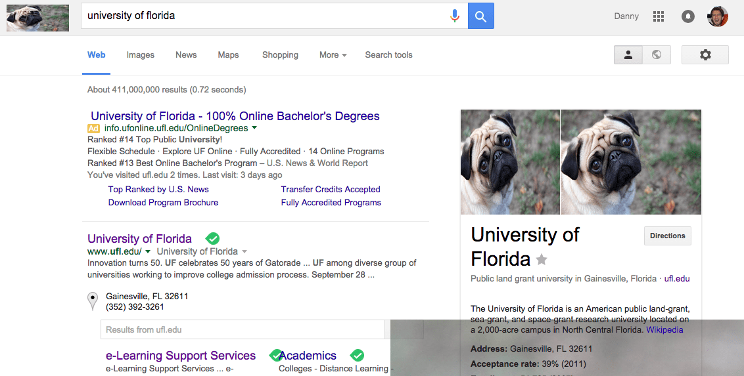Screen dimensions: 744x376
Task: Open the notifications bell icon
Action: point(688,16)
